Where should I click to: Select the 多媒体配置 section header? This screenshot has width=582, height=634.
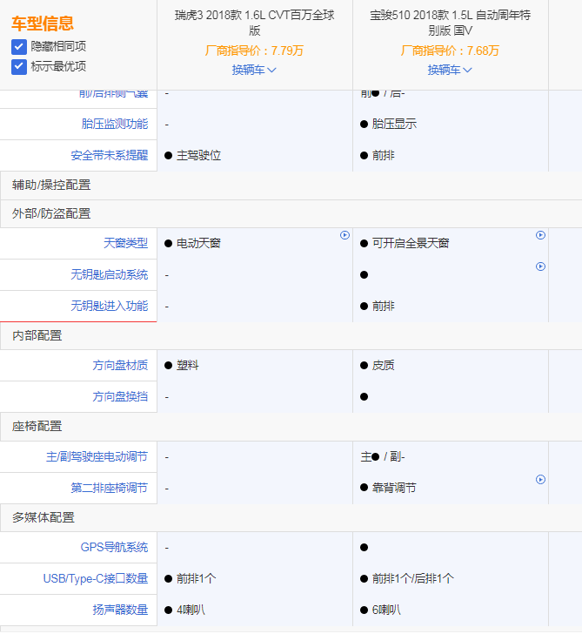pyautogui.click(x=43, y=517)
